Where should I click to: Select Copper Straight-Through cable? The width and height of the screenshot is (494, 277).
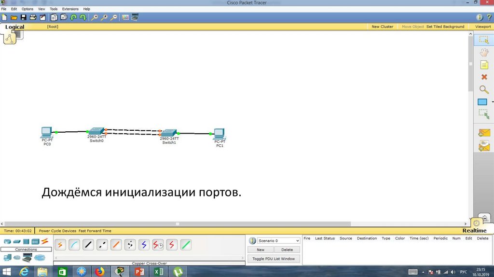88,245
